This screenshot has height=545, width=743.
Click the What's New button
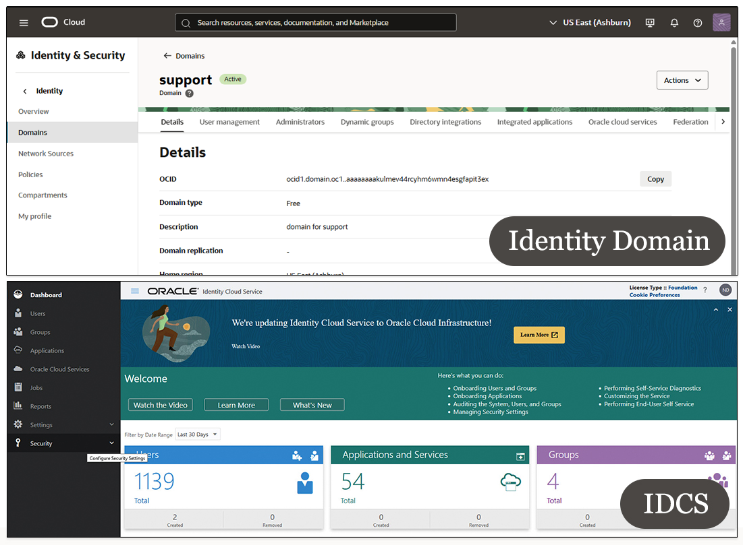coord(312,405)
